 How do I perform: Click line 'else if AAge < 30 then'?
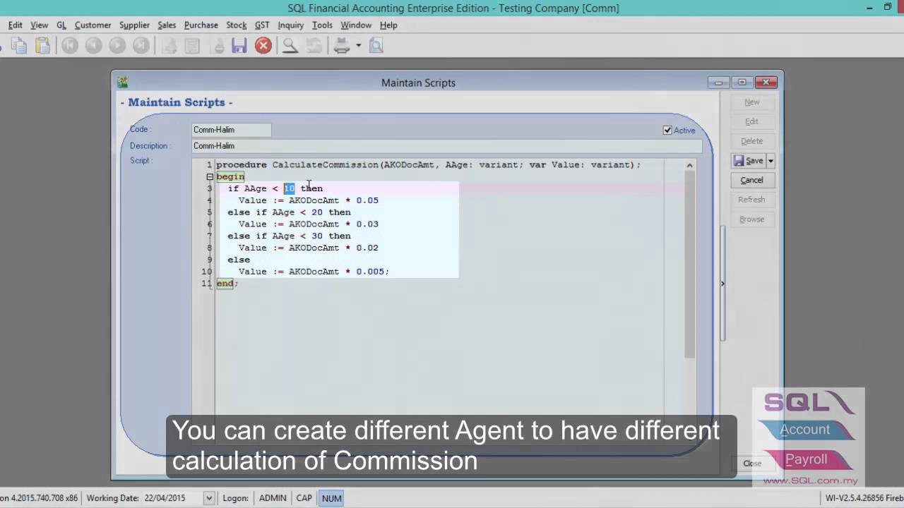pyautogui.click(x=289, y=236)
